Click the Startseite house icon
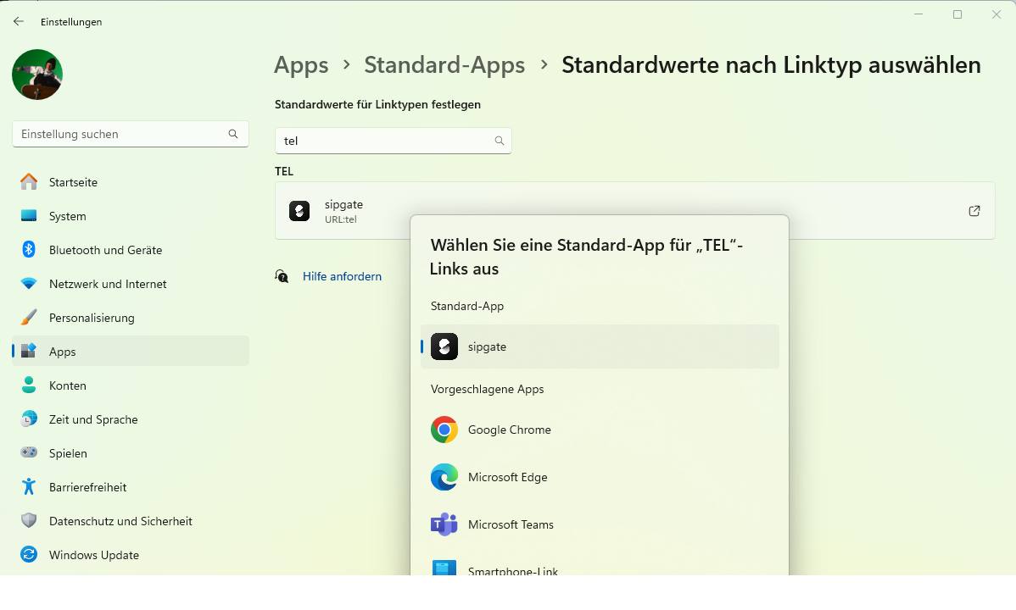Screen dimensions: 1016x610 29,182
